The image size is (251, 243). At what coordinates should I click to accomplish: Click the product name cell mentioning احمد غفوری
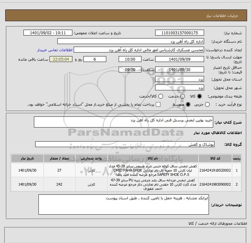click(x=153, y=184)
